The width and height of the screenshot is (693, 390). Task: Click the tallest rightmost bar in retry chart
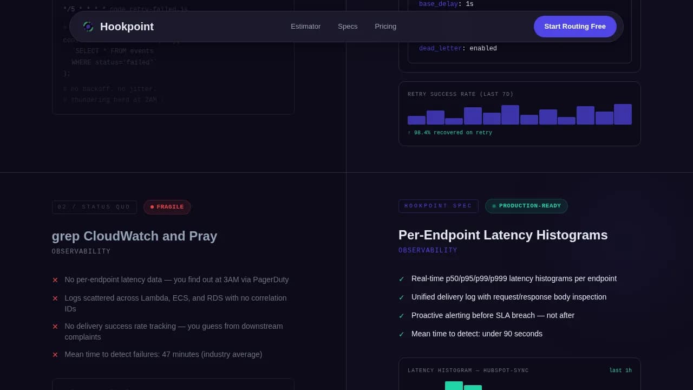click(623, 114)
